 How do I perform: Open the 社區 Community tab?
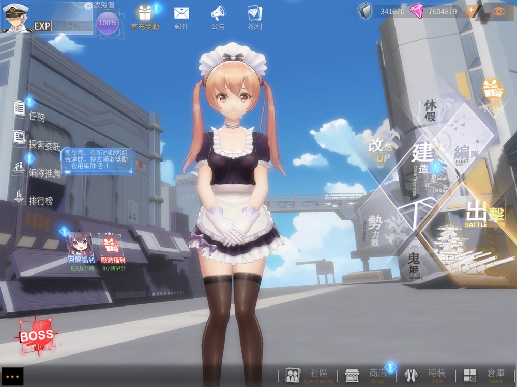pos(309,376)
